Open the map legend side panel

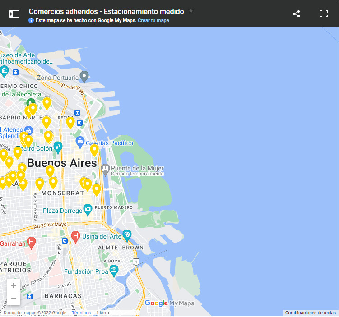pos(14,14)
